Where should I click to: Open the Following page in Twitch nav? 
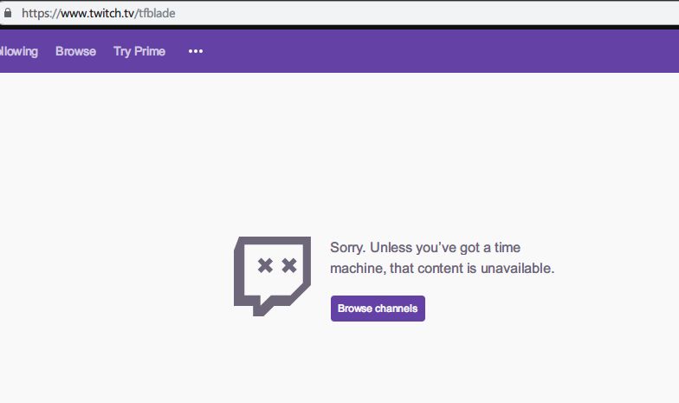tap(19, 51)
